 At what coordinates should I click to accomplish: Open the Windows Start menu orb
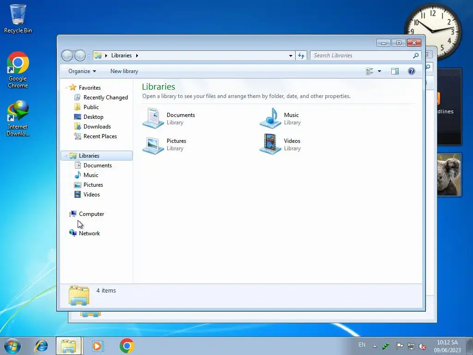click(x=12, y=346)
